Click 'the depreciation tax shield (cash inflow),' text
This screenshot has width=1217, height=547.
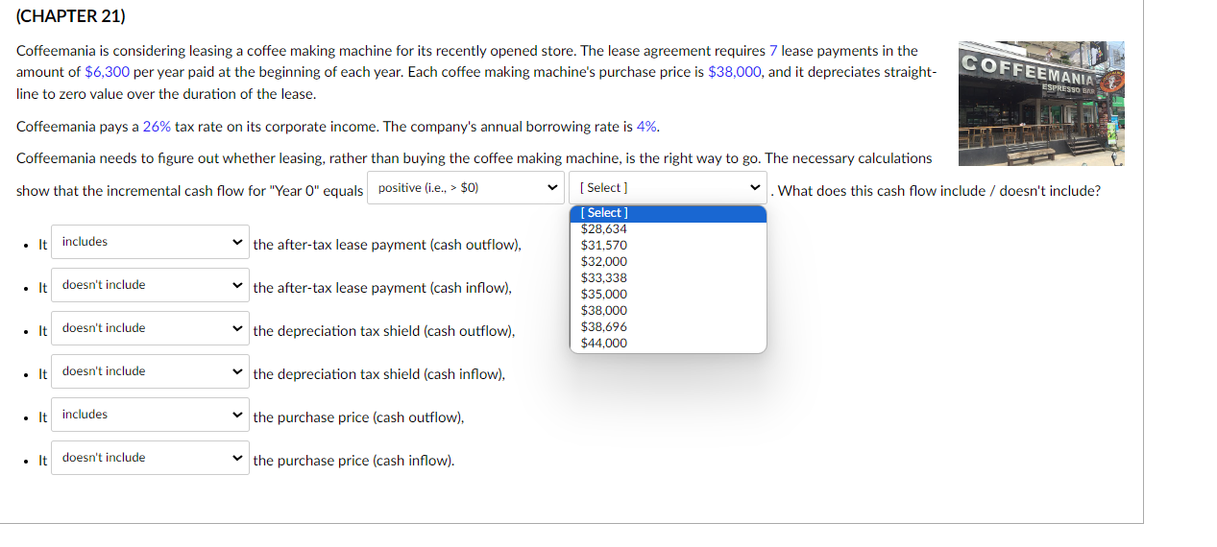point(379,374)
